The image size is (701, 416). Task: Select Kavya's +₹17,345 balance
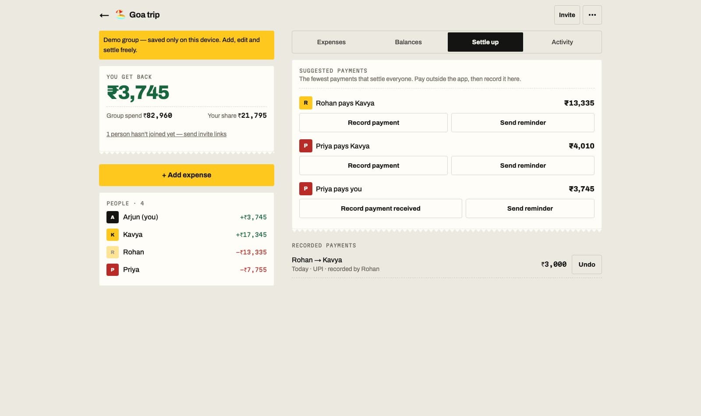251,235
